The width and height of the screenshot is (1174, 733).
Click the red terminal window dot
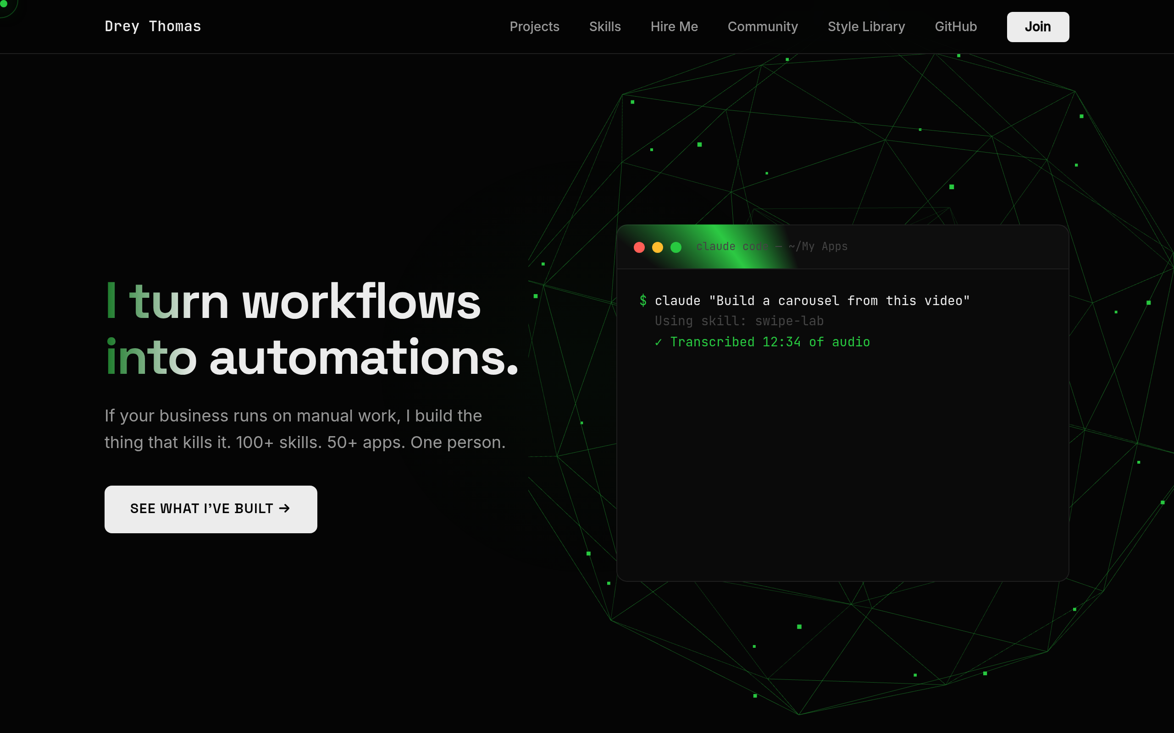[x=639, y=247]
